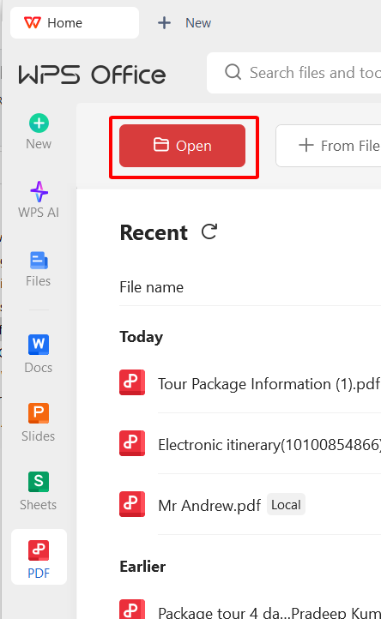Click the red Open button

182,146
